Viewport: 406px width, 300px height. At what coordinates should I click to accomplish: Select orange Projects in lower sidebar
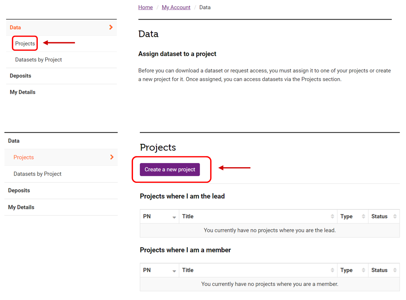(23, 157)
